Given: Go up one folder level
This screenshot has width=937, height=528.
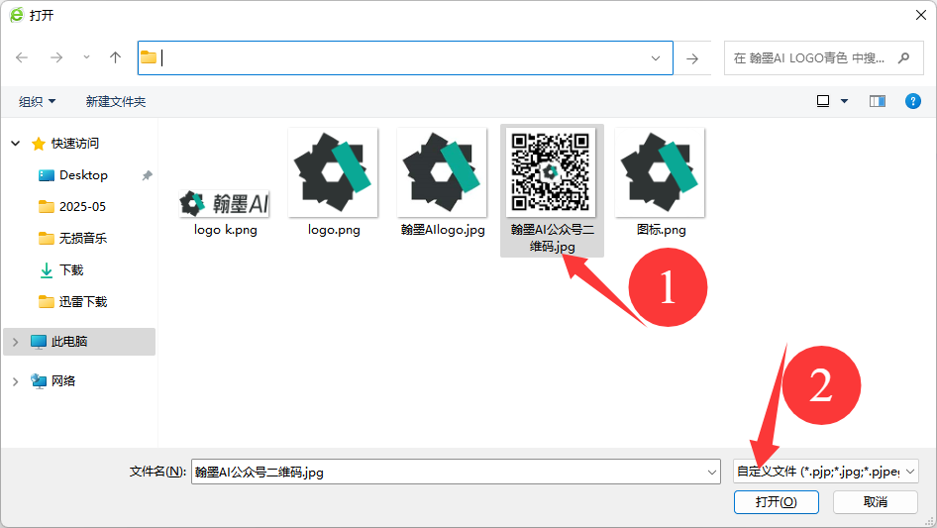Looking at the screenshot, I should pos(115,58).
